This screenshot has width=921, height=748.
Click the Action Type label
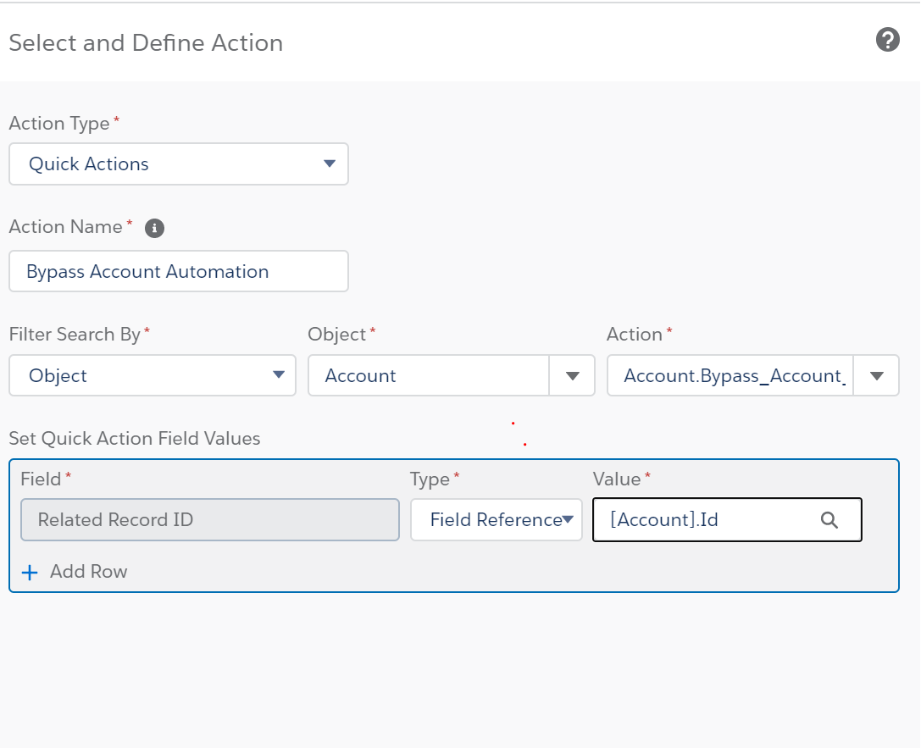pyautogui.click(x=59, y=124)
